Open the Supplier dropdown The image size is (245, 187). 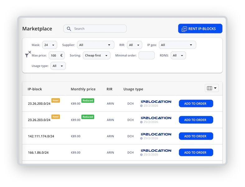pos(96,45)
